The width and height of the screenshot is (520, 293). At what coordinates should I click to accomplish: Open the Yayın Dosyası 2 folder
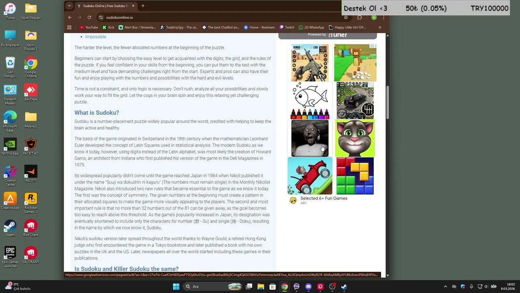[x=31, y=40]
